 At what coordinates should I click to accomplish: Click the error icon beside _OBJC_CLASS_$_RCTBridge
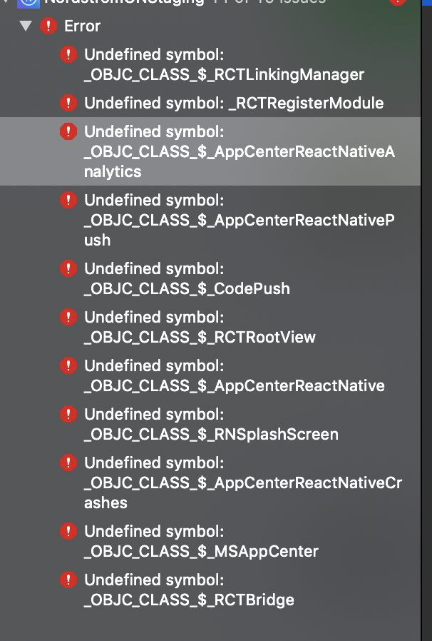click(x=68, y=580)
